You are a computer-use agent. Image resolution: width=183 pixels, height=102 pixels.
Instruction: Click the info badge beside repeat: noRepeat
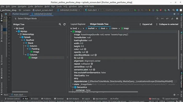(x=92, y=64)
